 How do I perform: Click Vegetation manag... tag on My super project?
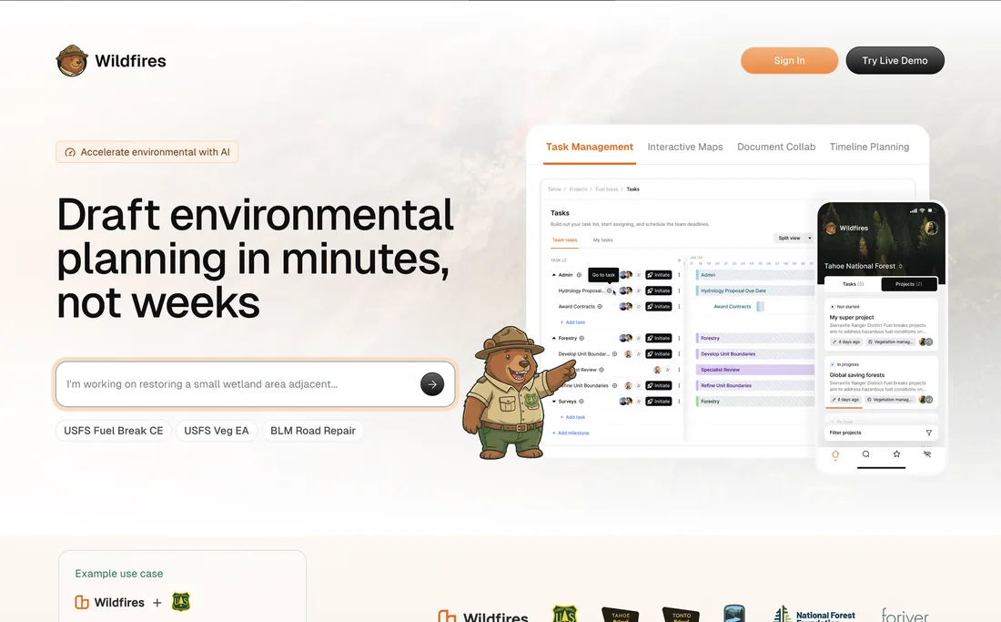(890, 342)
